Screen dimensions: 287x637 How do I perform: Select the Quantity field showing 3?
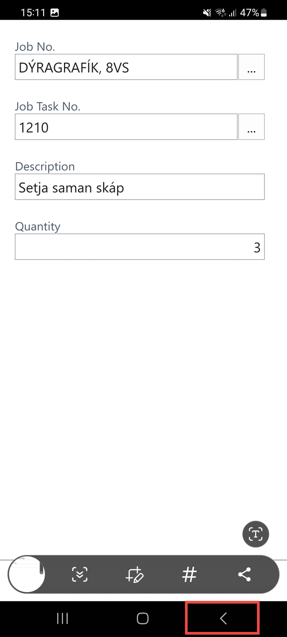(x=139, y=247)
